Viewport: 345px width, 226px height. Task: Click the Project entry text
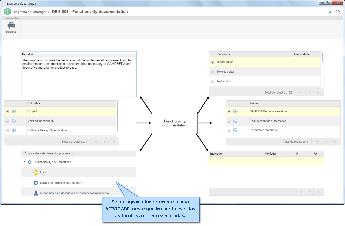click(x=32, y=112)
